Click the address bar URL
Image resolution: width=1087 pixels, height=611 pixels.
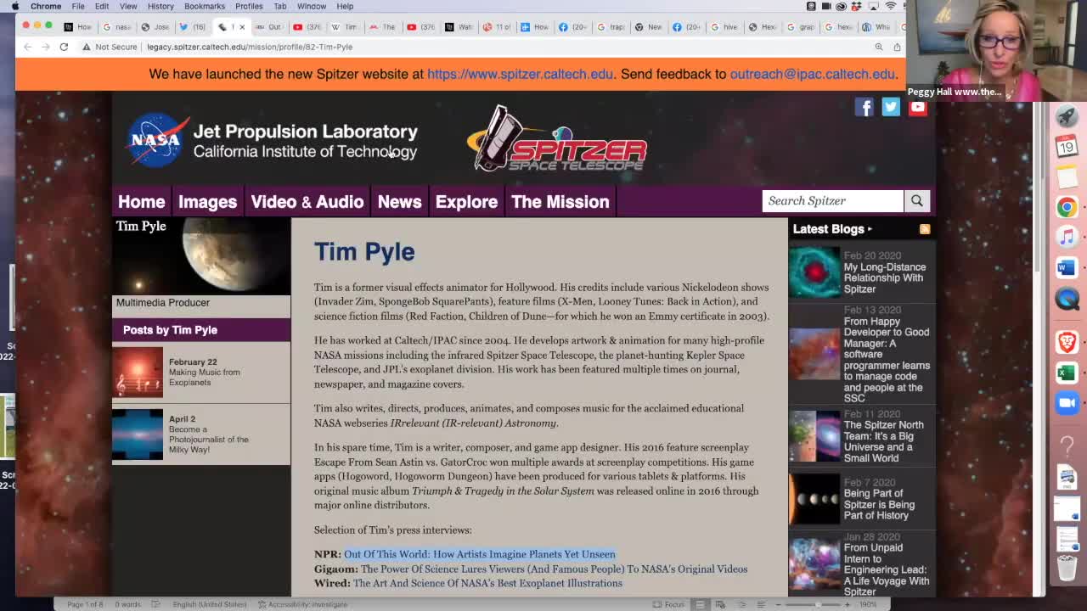point(250,47)
